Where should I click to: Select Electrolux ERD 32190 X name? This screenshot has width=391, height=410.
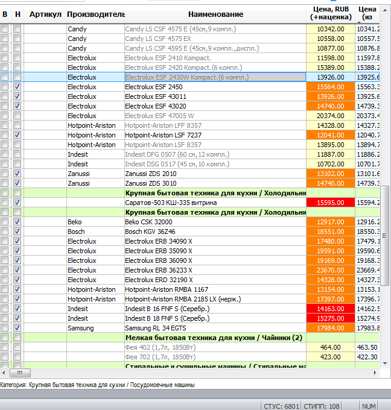point(215,280)
